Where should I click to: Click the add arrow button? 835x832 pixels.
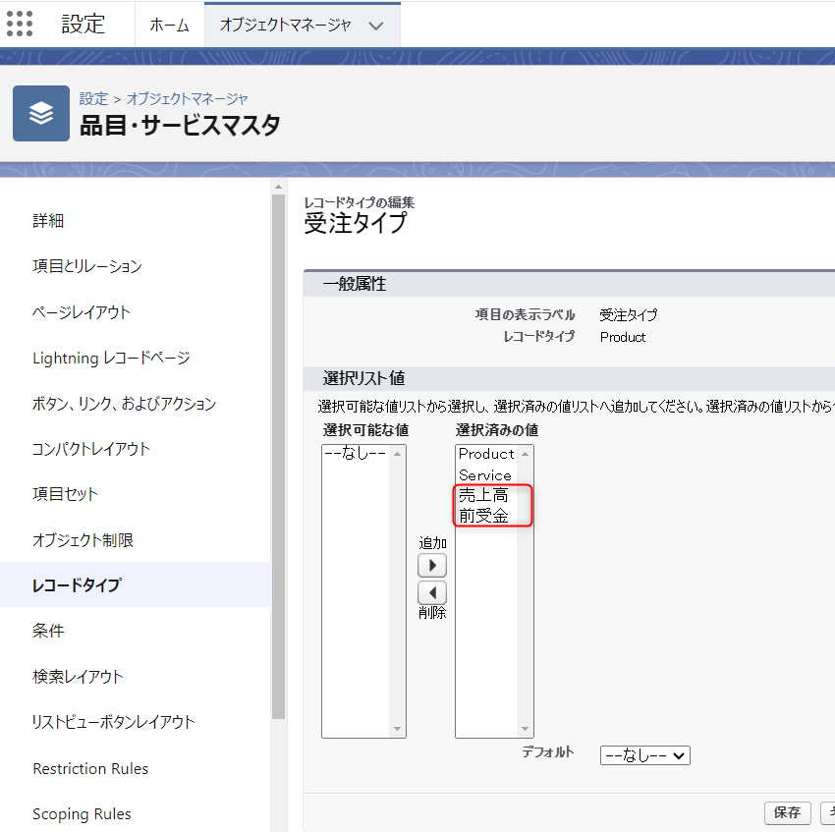click(x=432, y=566)
